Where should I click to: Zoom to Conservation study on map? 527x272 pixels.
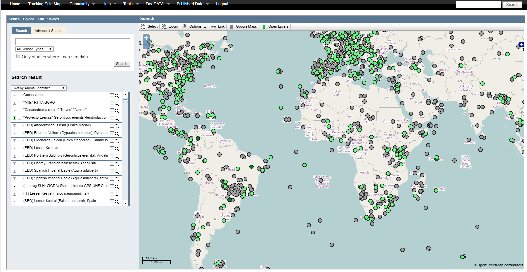(x=117, y=96)
